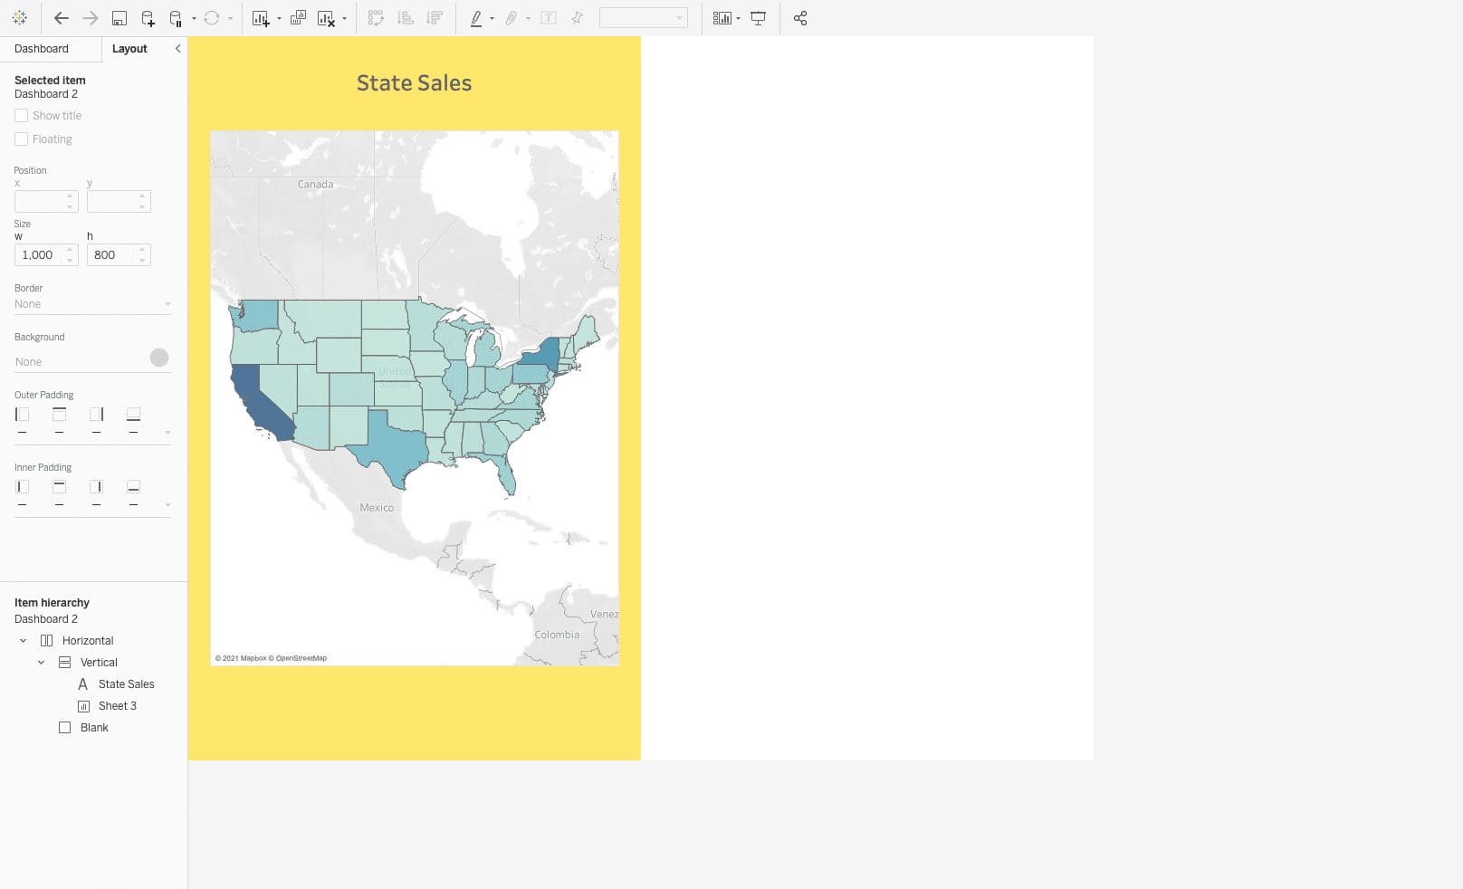
Task: Collapse the Vertical container in item hierarchy
Action: pos(41,662)
